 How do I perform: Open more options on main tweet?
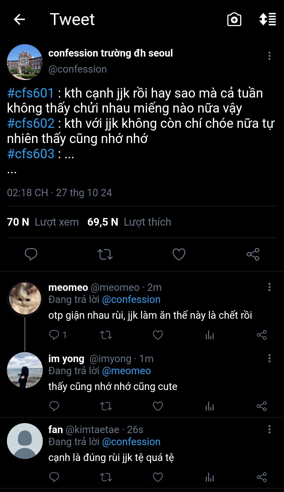tap(269, 56)
